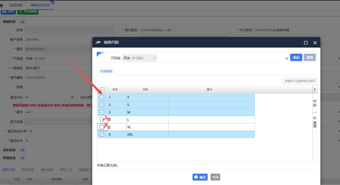This screenshot has width=340, height=185.
Task: Switch to the 成品信息 tab
Action: tap(16, 5)
